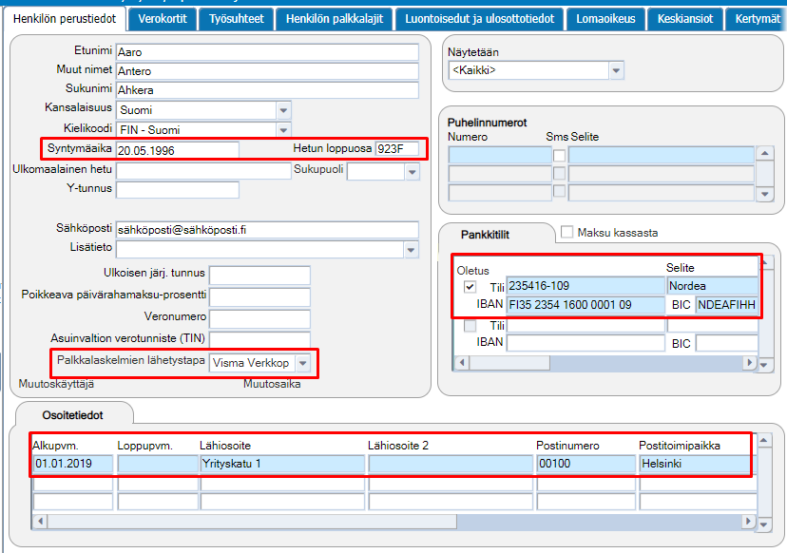The image size is (787, 553).
Task: Select the Lomaoikeus tab
Action: (x=605, y=19)
